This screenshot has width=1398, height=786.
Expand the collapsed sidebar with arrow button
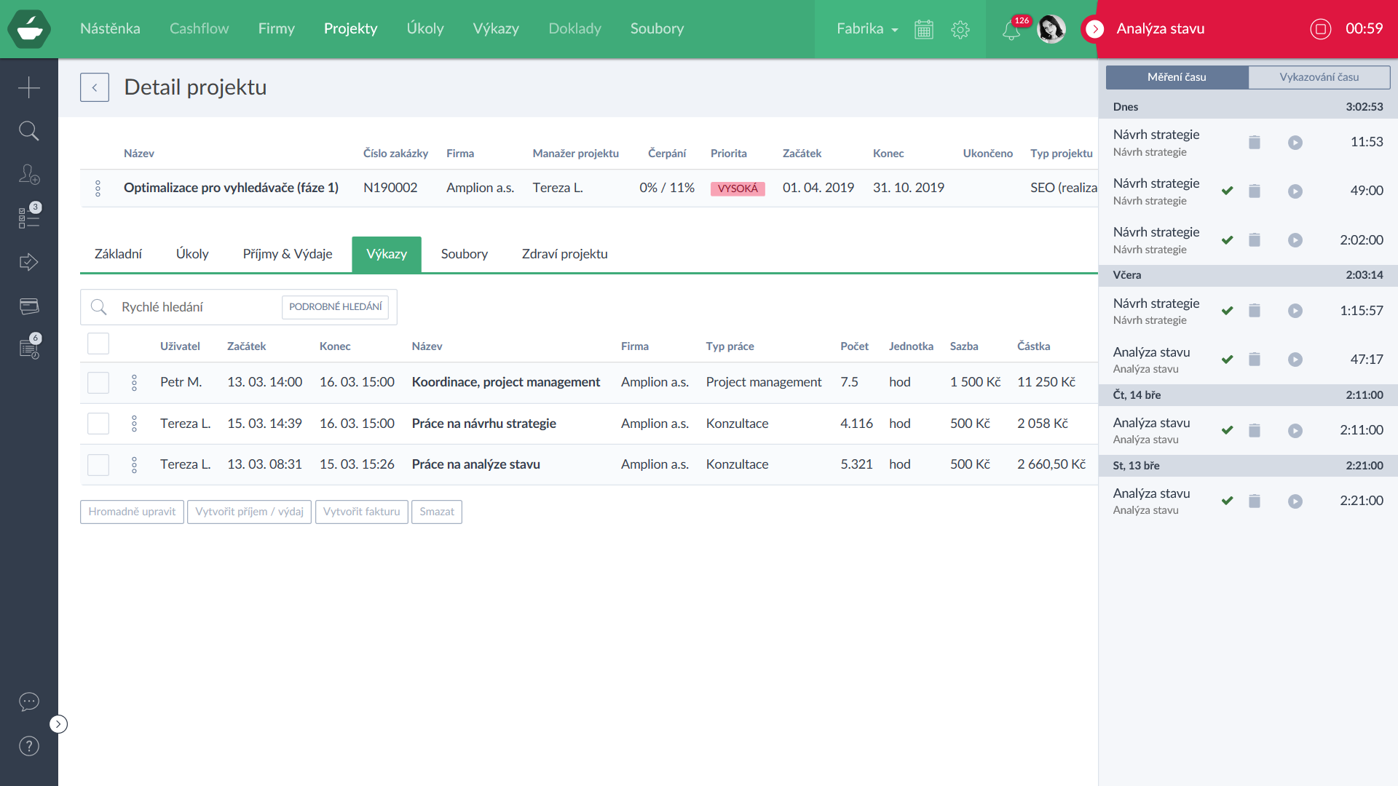pyautogui.click(x=58, y=724)
